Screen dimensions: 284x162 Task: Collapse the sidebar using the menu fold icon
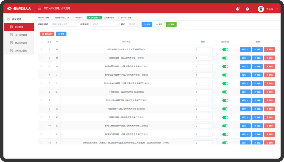pyautogui.click(x=39, y=9)
